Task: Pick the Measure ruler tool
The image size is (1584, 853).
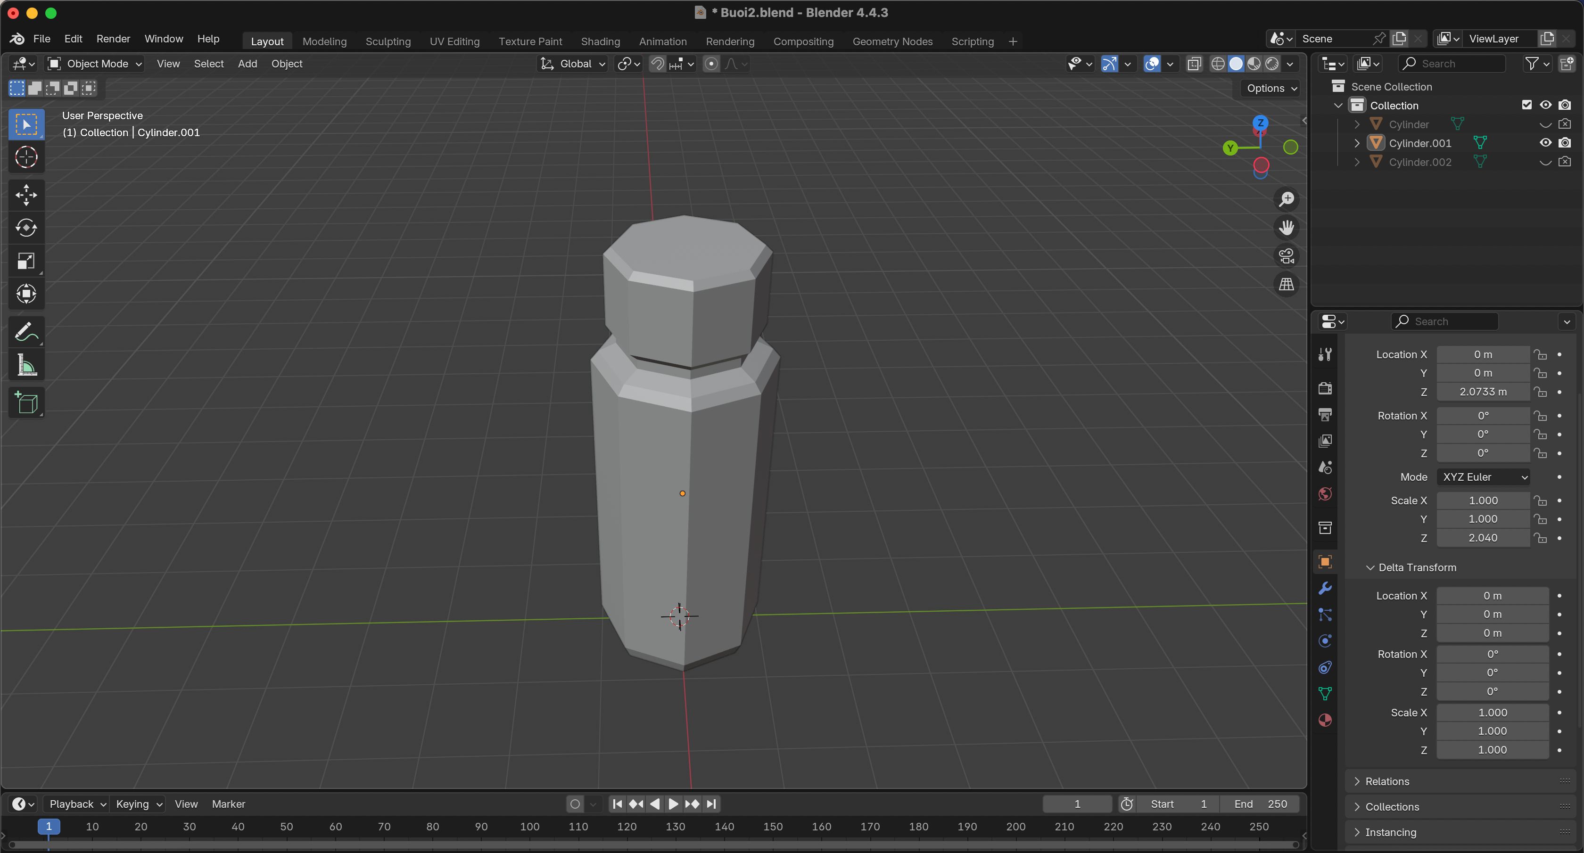Action: [x=26, y=366]
